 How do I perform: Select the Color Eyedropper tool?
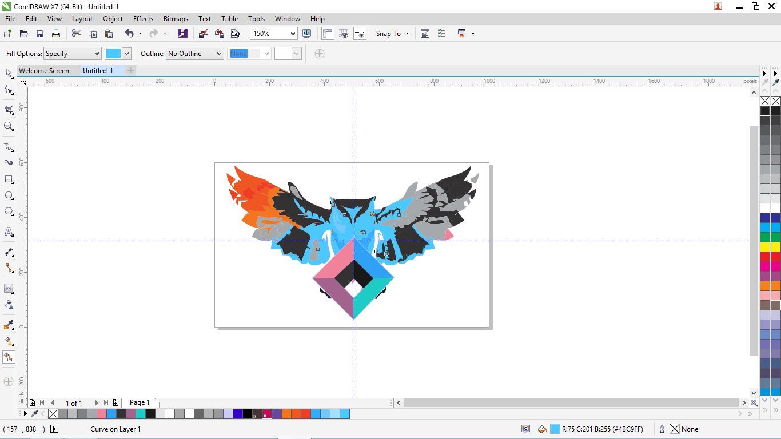pyautogui.click(x=9, y=325)
